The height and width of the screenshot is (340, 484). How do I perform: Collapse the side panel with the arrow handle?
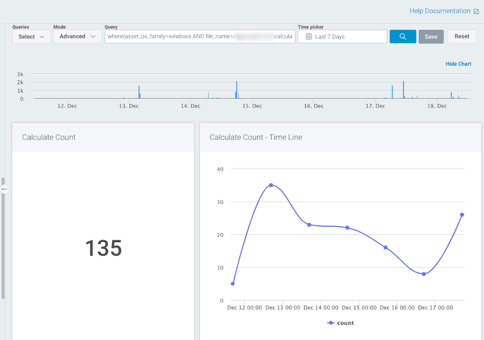(5, 189)
